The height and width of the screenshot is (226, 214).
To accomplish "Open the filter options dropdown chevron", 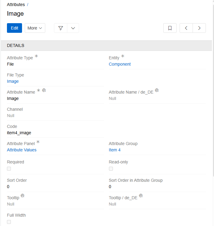I will coord(73,28).
